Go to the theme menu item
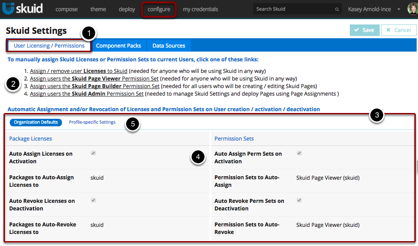The height and width of the screenshot is (246, 418). 98,9
